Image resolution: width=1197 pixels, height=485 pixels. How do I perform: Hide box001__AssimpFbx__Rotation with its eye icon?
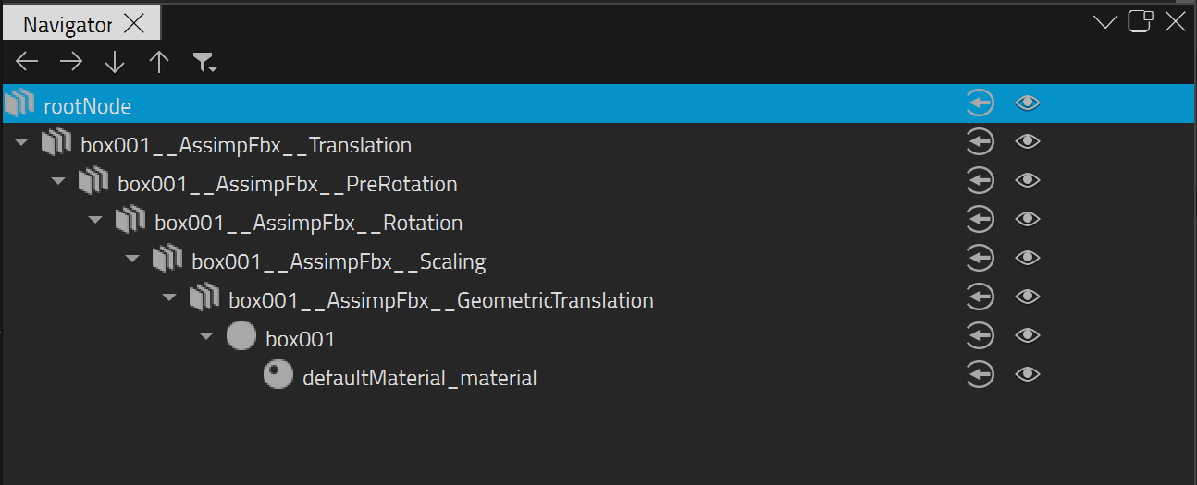pos(1028,219)
